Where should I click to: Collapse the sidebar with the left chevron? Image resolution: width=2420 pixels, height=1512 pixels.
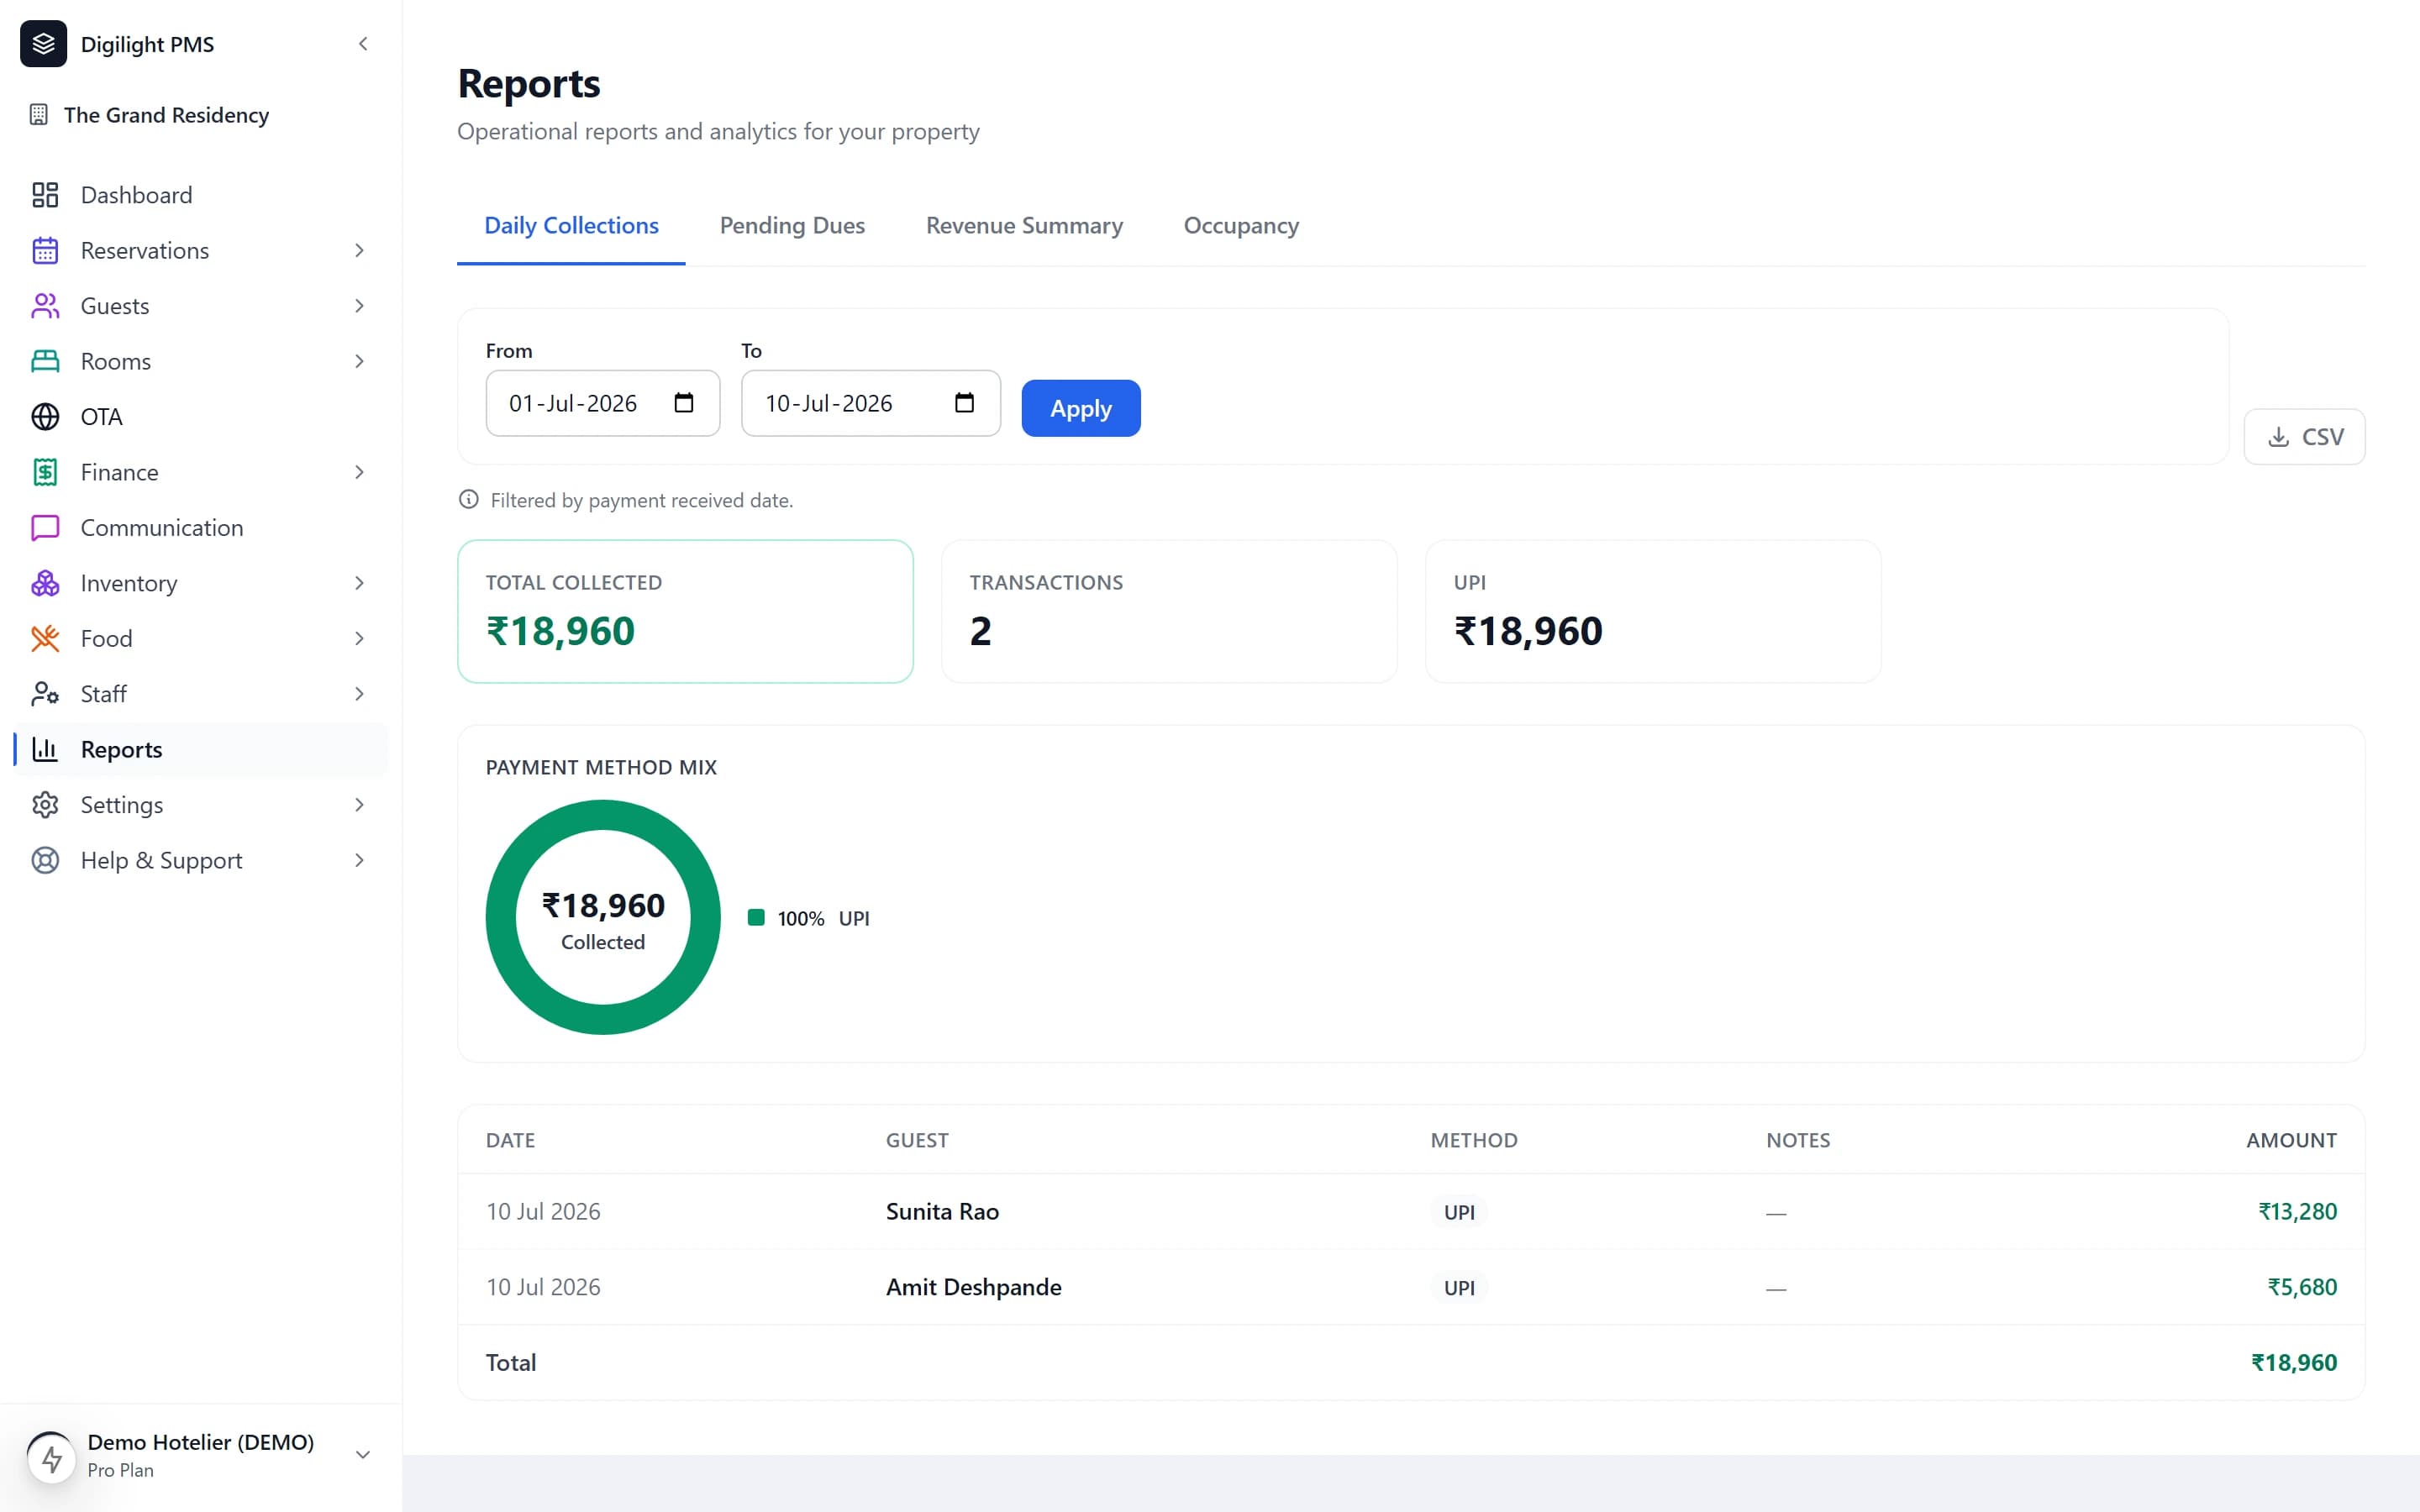(x=363, y=44)
